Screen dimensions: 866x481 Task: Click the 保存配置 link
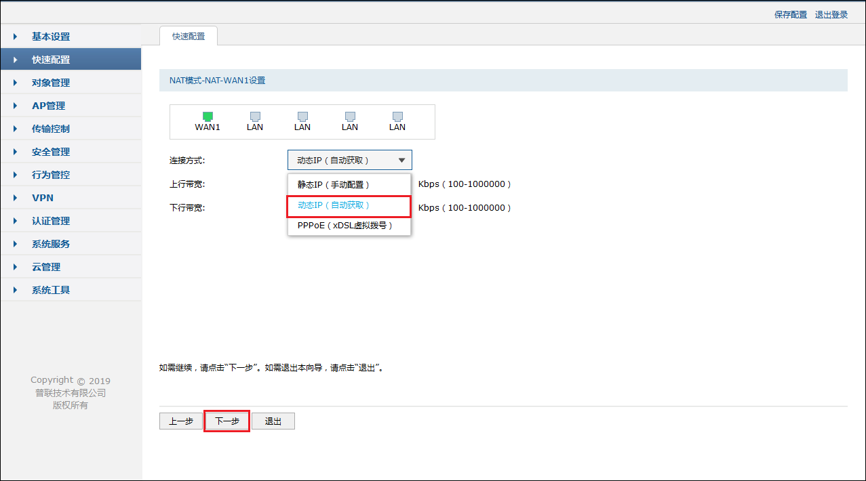(x=790, y=14)
